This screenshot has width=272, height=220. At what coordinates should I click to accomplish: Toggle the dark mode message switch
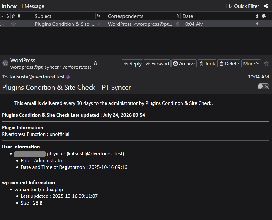click(x=263, y=86)
